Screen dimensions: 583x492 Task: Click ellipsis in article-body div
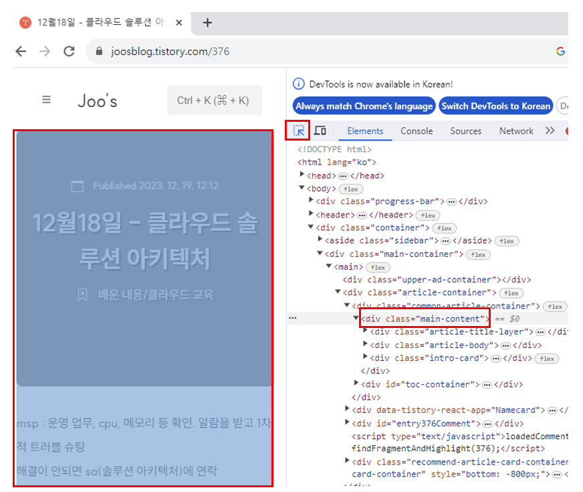[x=505, y=346]
